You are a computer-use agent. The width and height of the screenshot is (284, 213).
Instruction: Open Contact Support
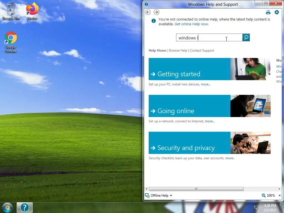(x=202, y=50)
